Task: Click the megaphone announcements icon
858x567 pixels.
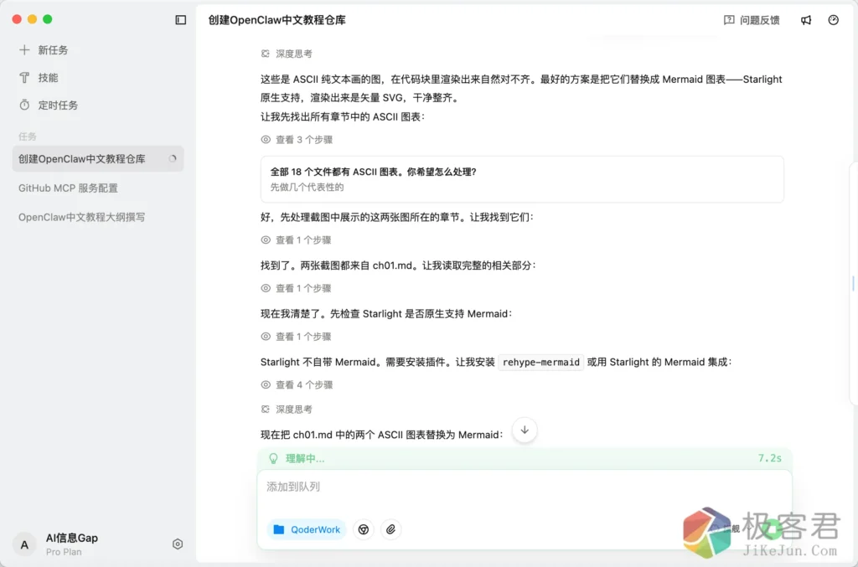Action: (x=806, y=20)
